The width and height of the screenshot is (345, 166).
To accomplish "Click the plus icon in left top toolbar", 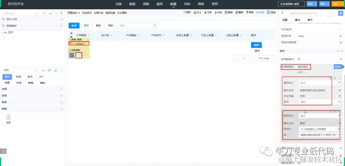I will pyautogui.click(x=50, y=14).
